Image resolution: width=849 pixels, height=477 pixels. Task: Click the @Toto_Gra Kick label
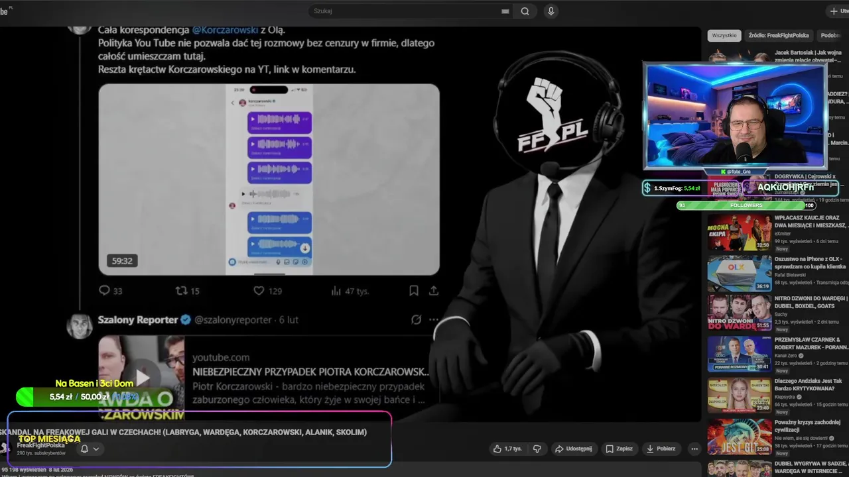tap(736, 172)
